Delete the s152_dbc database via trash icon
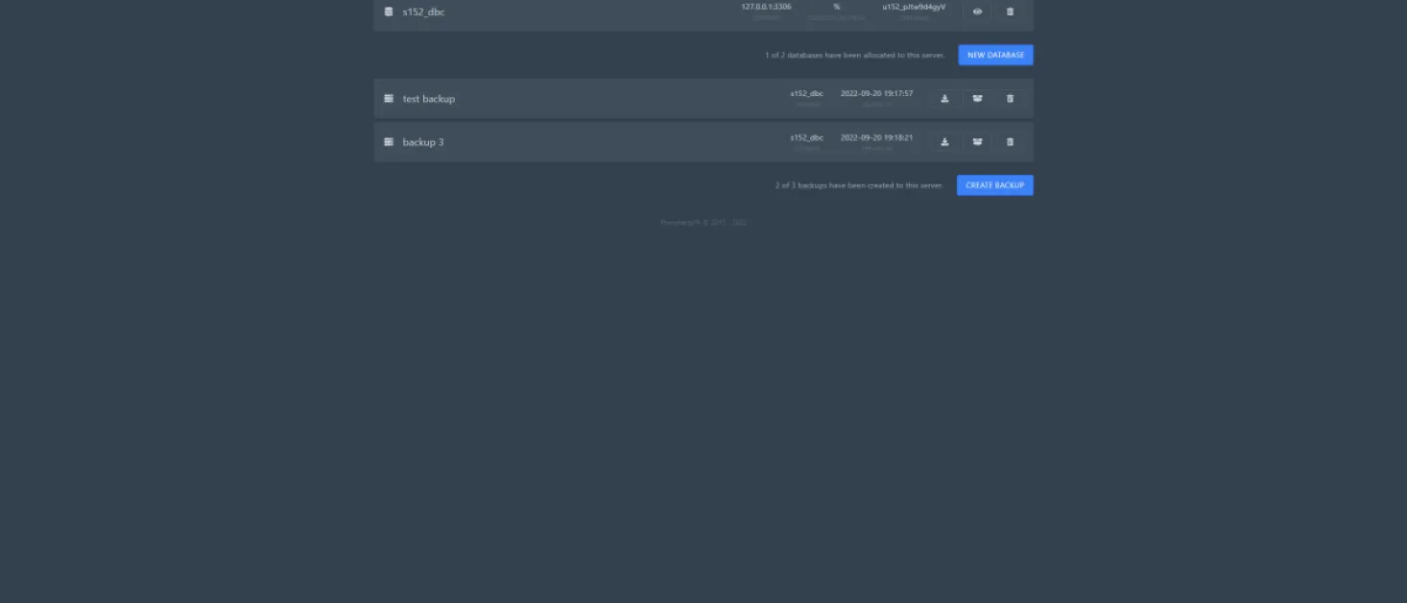This screenshot has height=603, width=1407. [x=1010, y=12]
